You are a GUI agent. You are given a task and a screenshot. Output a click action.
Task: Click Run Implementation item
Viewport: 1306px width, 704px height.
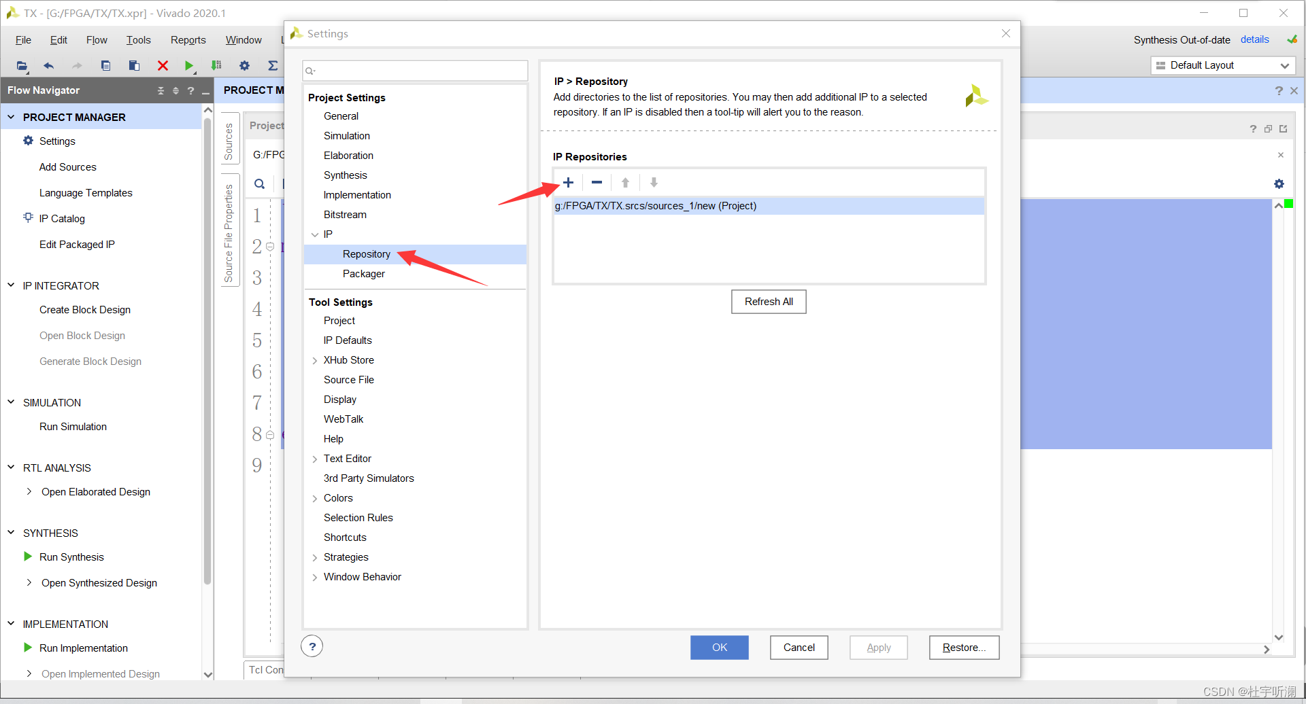pyautogui.click(x=83, y=648)
